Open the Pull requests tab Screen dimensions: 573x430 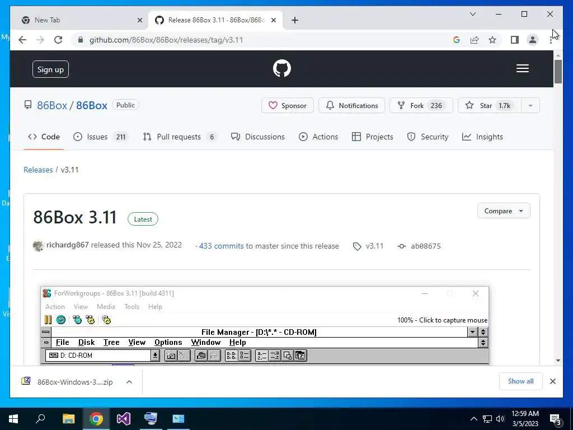tap(179, 137)
